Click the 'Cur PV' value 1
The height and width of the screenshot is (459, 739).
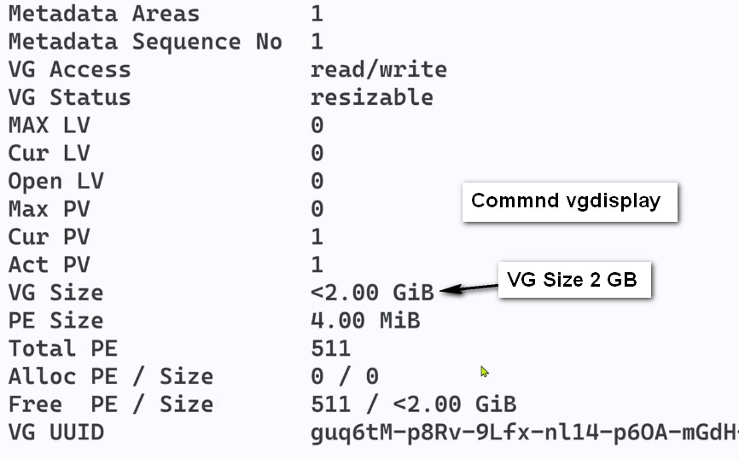pyautogui.click(x=317, y=237)
